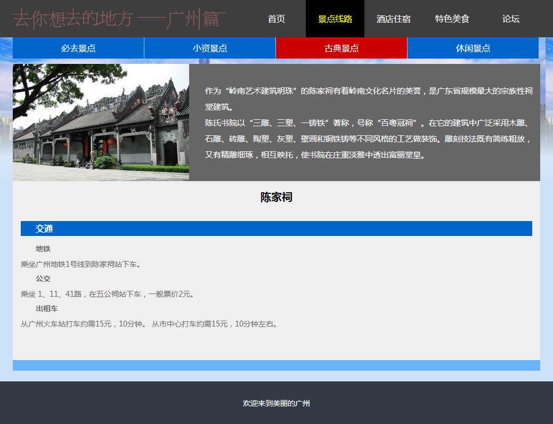Click the 陈家祠 description paragraph in the gray box
The image size is (553, 424).
click(x=368, y=123)
